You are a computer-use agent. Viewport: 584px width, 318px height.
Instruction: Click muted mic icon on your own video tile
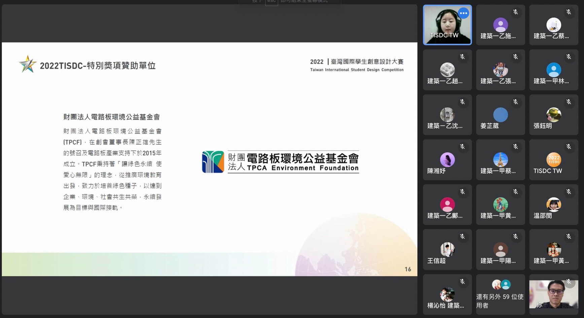point(569,282)
